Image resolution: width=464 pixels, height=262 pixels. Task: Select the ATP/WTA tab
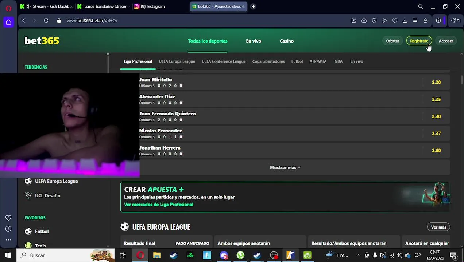[x=318, y=61]
